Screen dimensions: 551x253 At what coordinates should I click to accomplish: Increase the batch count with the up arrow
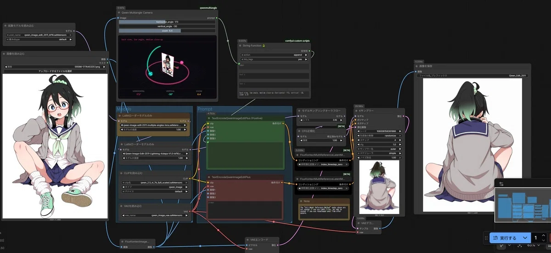pos(543,236)
